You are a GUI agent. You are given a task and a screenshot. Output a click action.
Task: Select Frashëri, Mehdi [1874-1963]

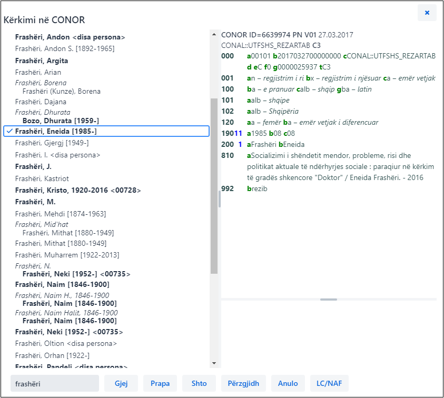click(x=61, y=214)
